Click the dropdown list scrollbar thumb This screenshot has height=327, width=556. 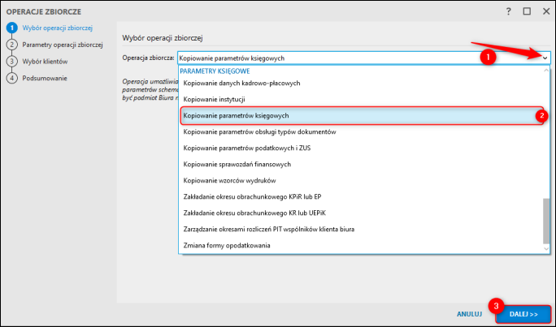545,220
